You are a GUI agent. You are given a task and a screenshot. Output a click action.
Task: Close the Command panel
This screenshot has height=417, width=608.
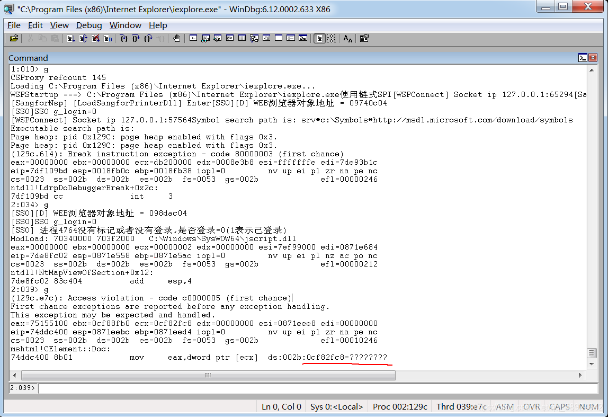(593, 58)
